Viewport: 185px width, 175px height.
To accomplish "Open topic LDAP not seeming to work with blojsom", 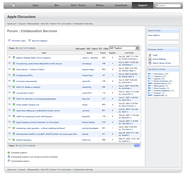I will [x=34, y=116].
